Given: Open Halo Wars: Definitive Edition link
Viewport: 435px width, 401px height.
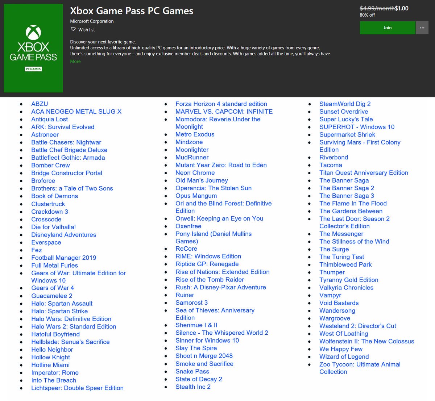Looking at the screenshot, I should (x=71, y=319).
